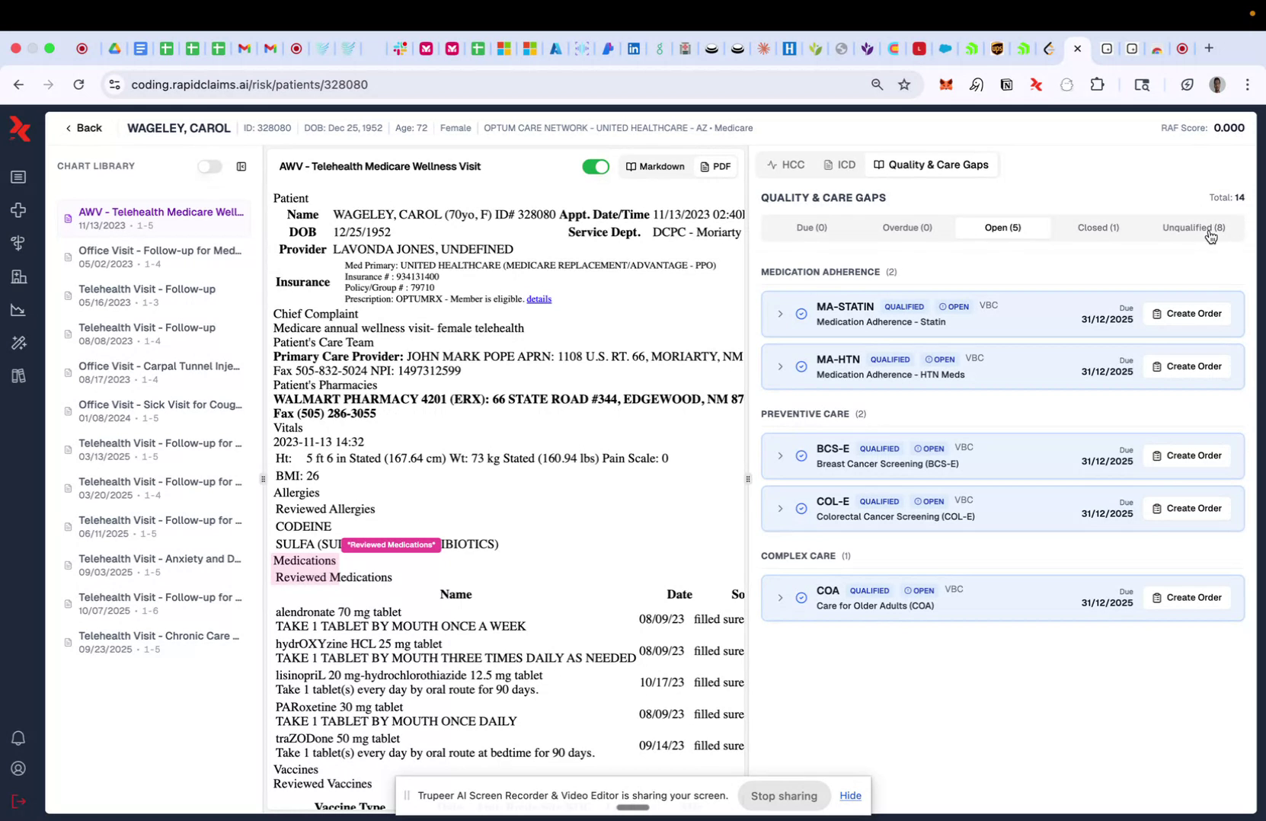This screenshot has height=821, width=1266.
Task: Expand the MA-STATIN medication adherence row
Action: 779,314
